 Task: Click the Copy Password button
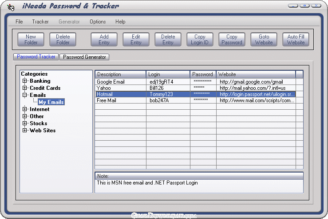point(232,39)
